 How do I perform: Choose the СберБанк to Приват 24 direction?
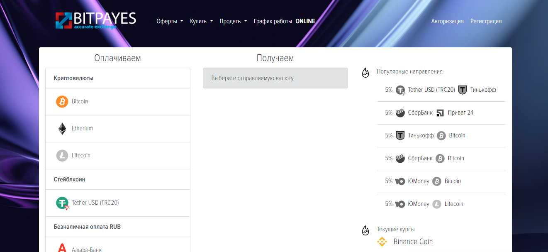pyautogui.click(x=441, y=113)
